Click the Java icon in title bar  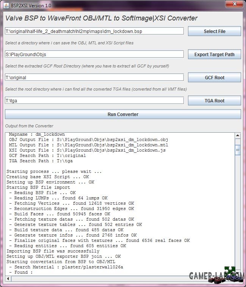tap(6, 5)
